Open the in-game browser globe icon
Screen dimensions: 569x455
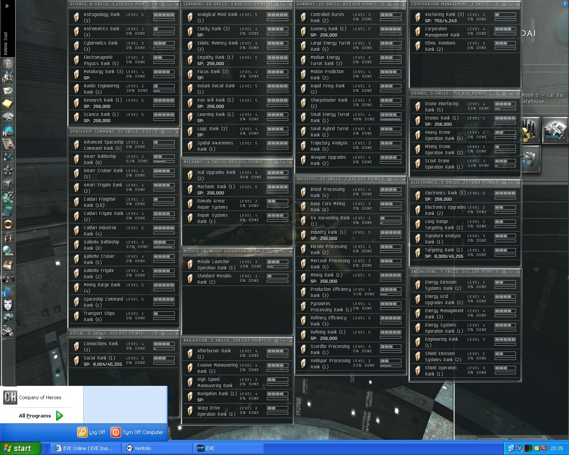coord(8,251)
